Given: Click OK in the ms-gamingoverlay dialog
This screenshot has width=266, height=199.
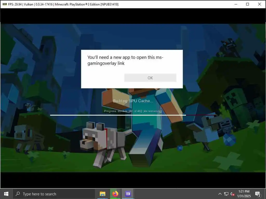Looking at the screenshot, I should [x=150, y=78].
